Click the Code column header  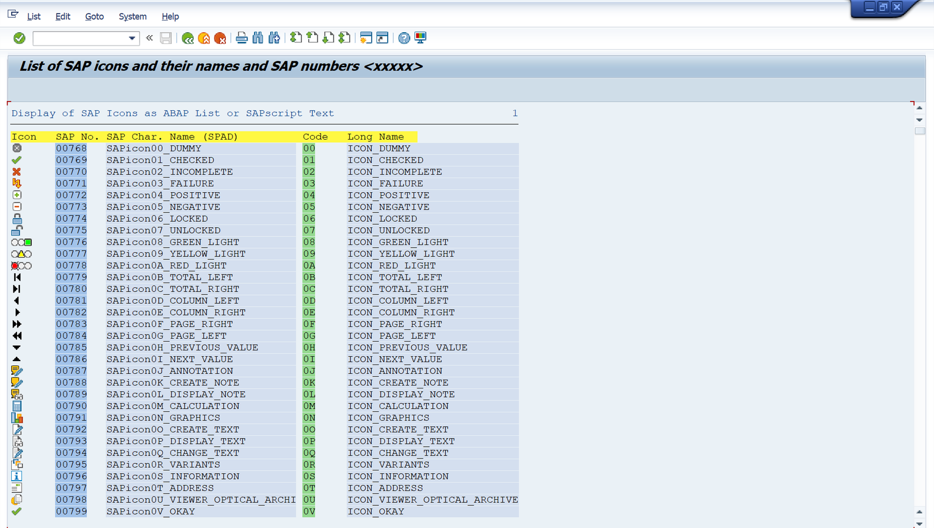[315, 137]
